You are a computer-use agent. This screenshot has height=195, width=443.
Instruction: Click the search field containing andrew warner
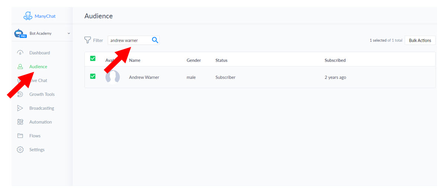pos(129,40)
